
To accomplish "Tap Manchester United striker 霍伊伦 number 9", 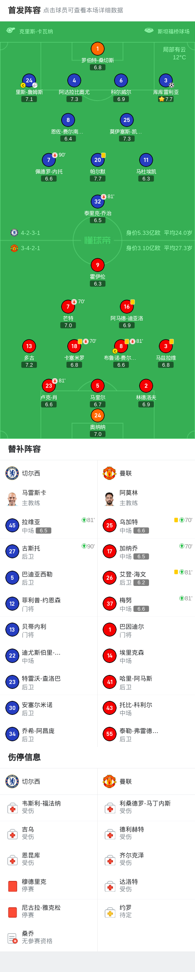I will click(97, 265).
